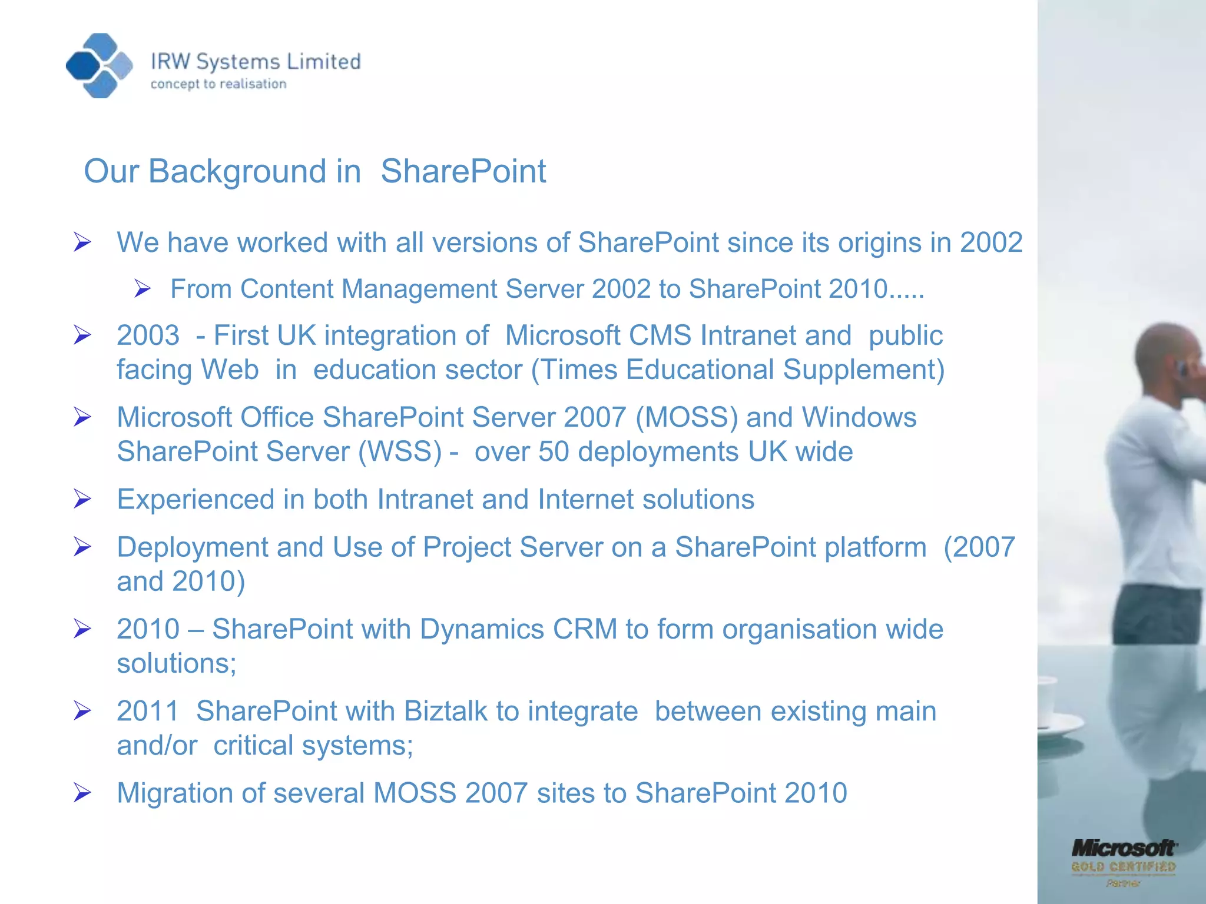Click the 'From Content Management Server 2002' line

point(546,289)
